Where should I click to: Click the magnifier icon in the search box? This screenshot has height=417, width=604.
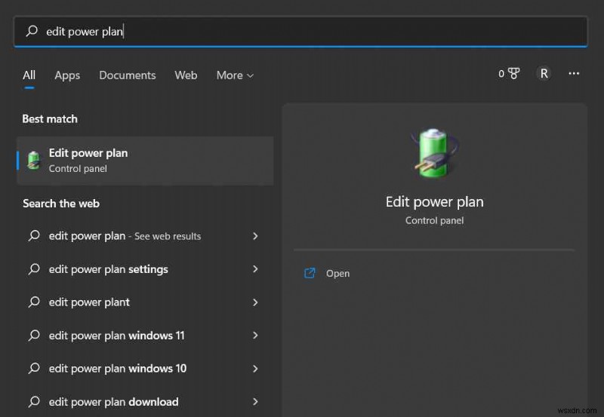tap(32, 32)
